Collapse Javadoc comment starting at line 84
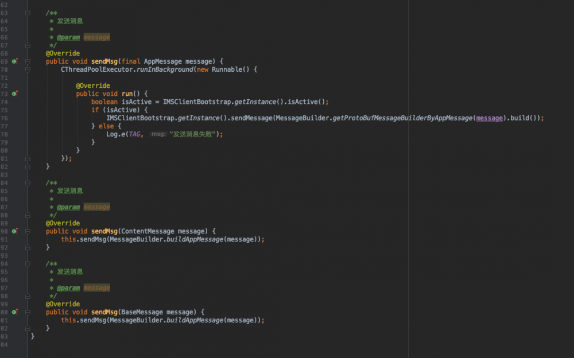 point(28,183)
